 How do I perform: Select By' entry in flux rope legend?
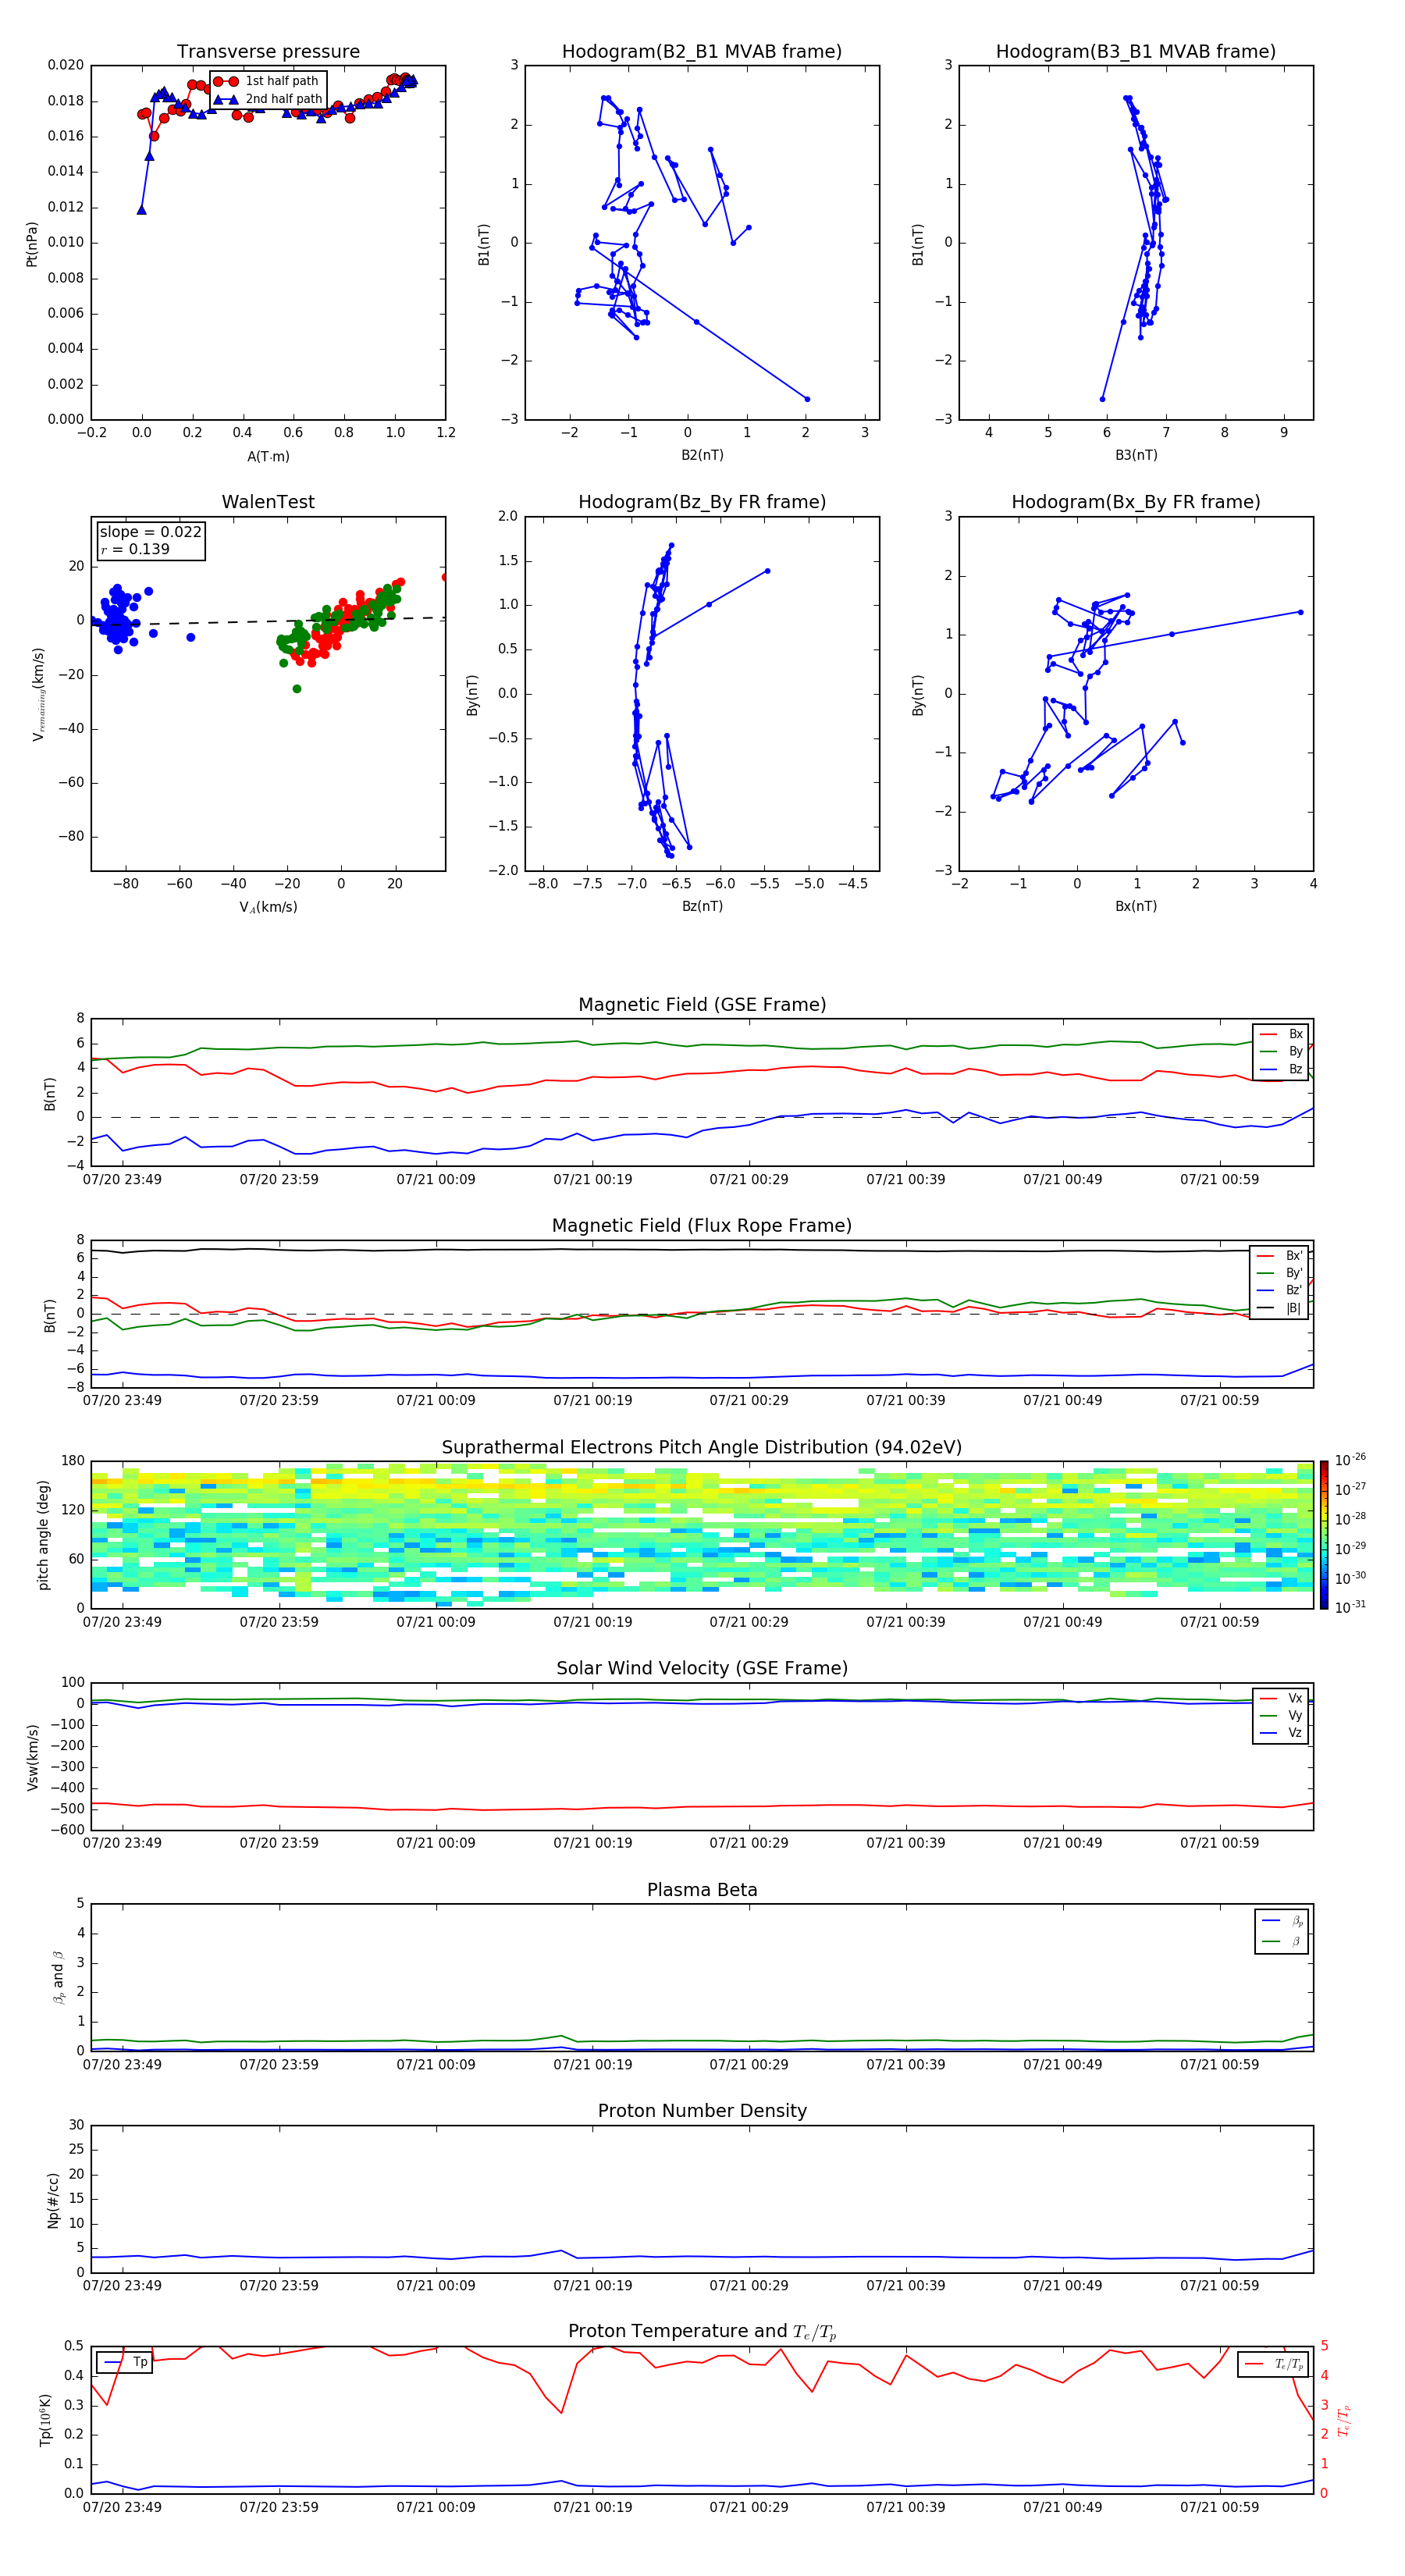tap(1280, 1273)
